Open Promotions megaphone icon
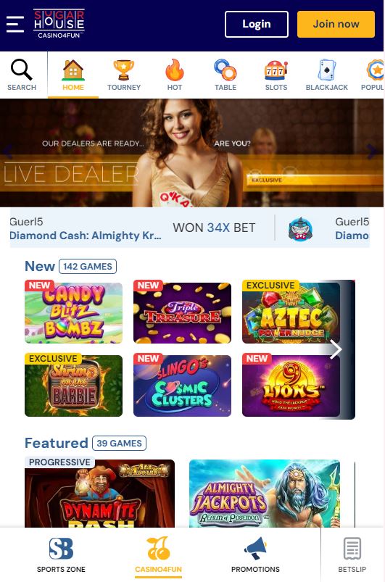Screen dimensions: 385x582 pyautogui.click(x=255, y=548)
